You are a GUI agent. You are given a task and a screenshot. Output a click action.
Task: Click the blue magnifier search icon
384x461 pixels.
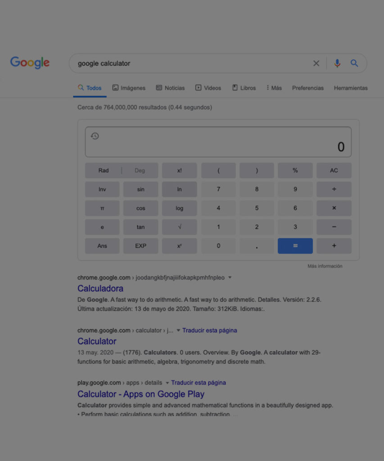pyautogui.click(x=354, y=63)
